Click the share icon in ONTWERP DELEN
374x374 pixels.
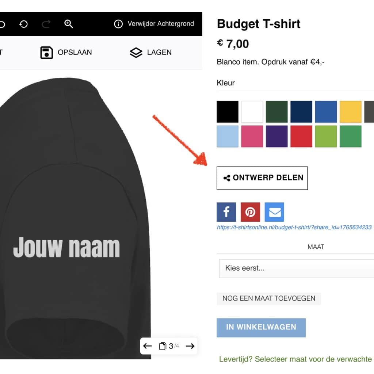pyautogui.click(x=227, y=178)
